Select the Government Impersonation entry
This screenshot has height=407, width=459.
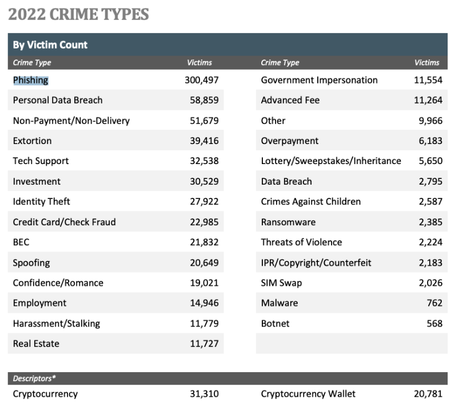tap(319, 80)
